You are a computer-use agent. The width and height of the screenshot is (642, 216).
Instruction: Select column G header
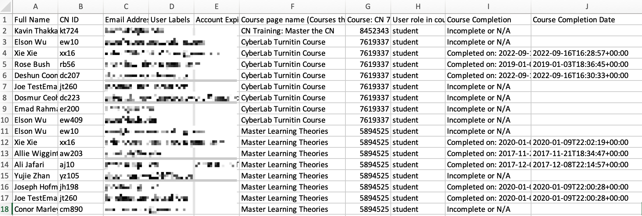tap(368, 7)
